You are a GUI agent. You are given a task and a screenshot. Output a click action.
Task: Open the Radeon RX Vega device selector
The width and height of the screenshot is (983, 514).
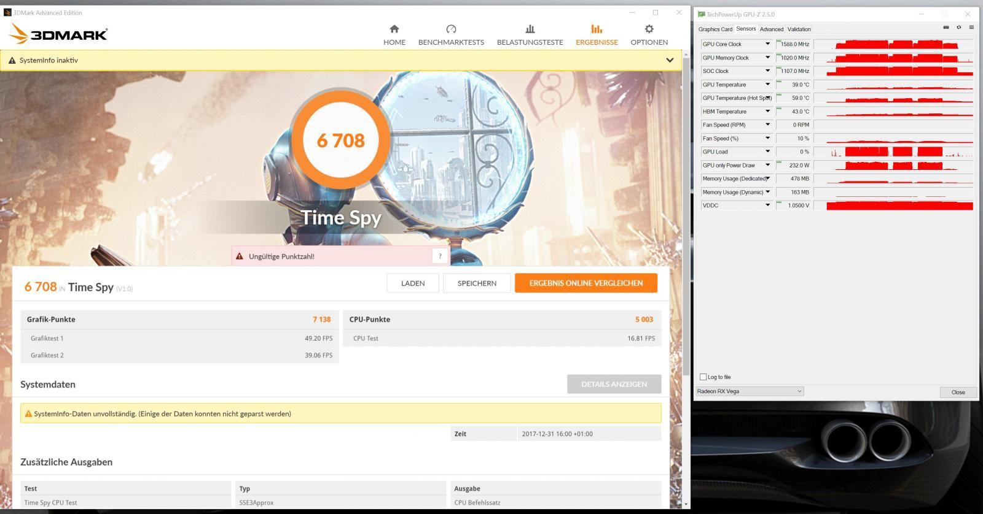point(749,391)
